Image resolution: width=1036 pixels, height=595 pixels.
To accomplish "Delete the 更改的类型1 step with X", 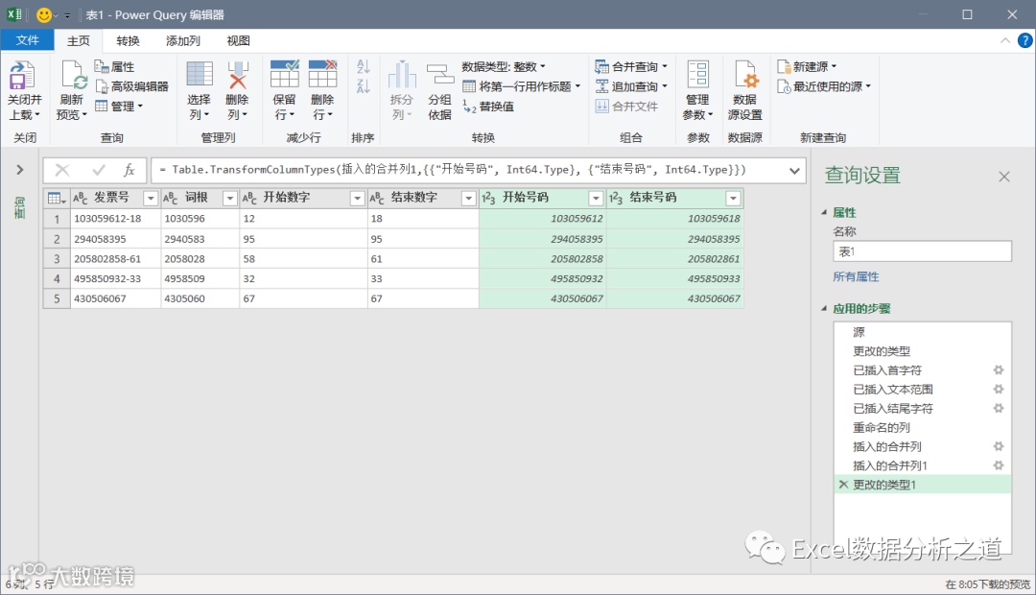I will pyautogui.click(x=843, y=485).
